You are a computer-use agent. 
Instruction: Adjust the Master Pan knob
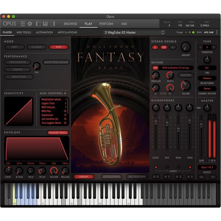(x=207, y=108)
